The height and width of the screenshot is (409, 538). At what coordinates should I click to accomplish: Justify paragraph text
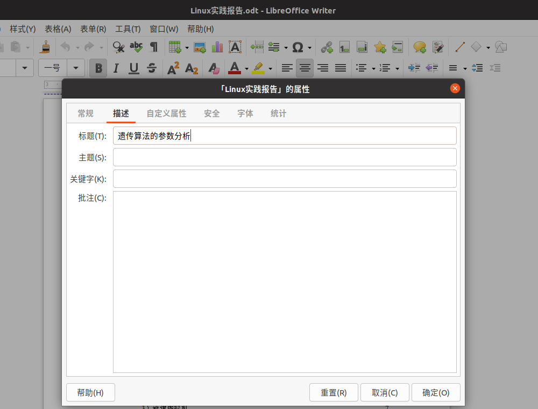[341, 68]
